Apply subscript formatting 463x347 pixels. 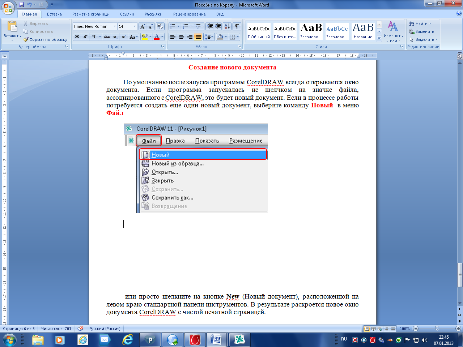pyautogui.click(x=115, y=37)
